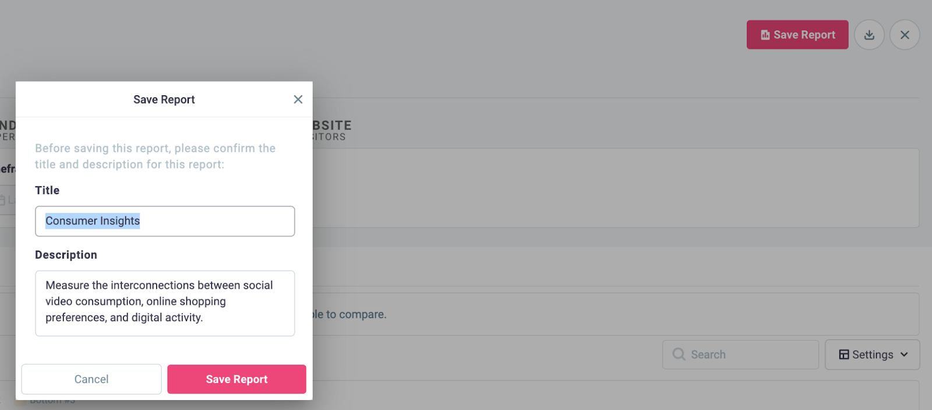Click the magnifier icon in Search box
This screenshot has height=410, width=932.
click(x=679, y=354)
